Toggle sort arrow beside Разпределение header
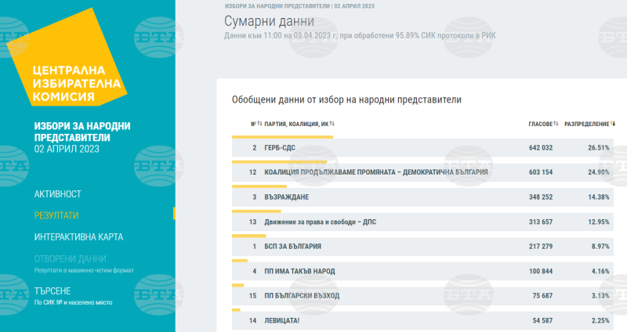 click(x=613, y=124)
